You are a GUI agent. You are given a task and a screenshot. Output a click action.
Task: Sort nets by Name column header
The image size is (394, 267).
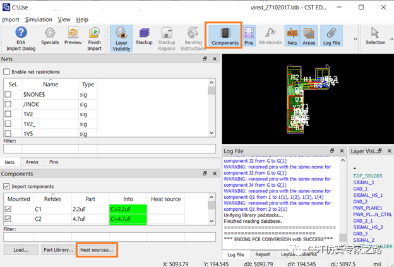pyautogui.click(x=51, y=85)
